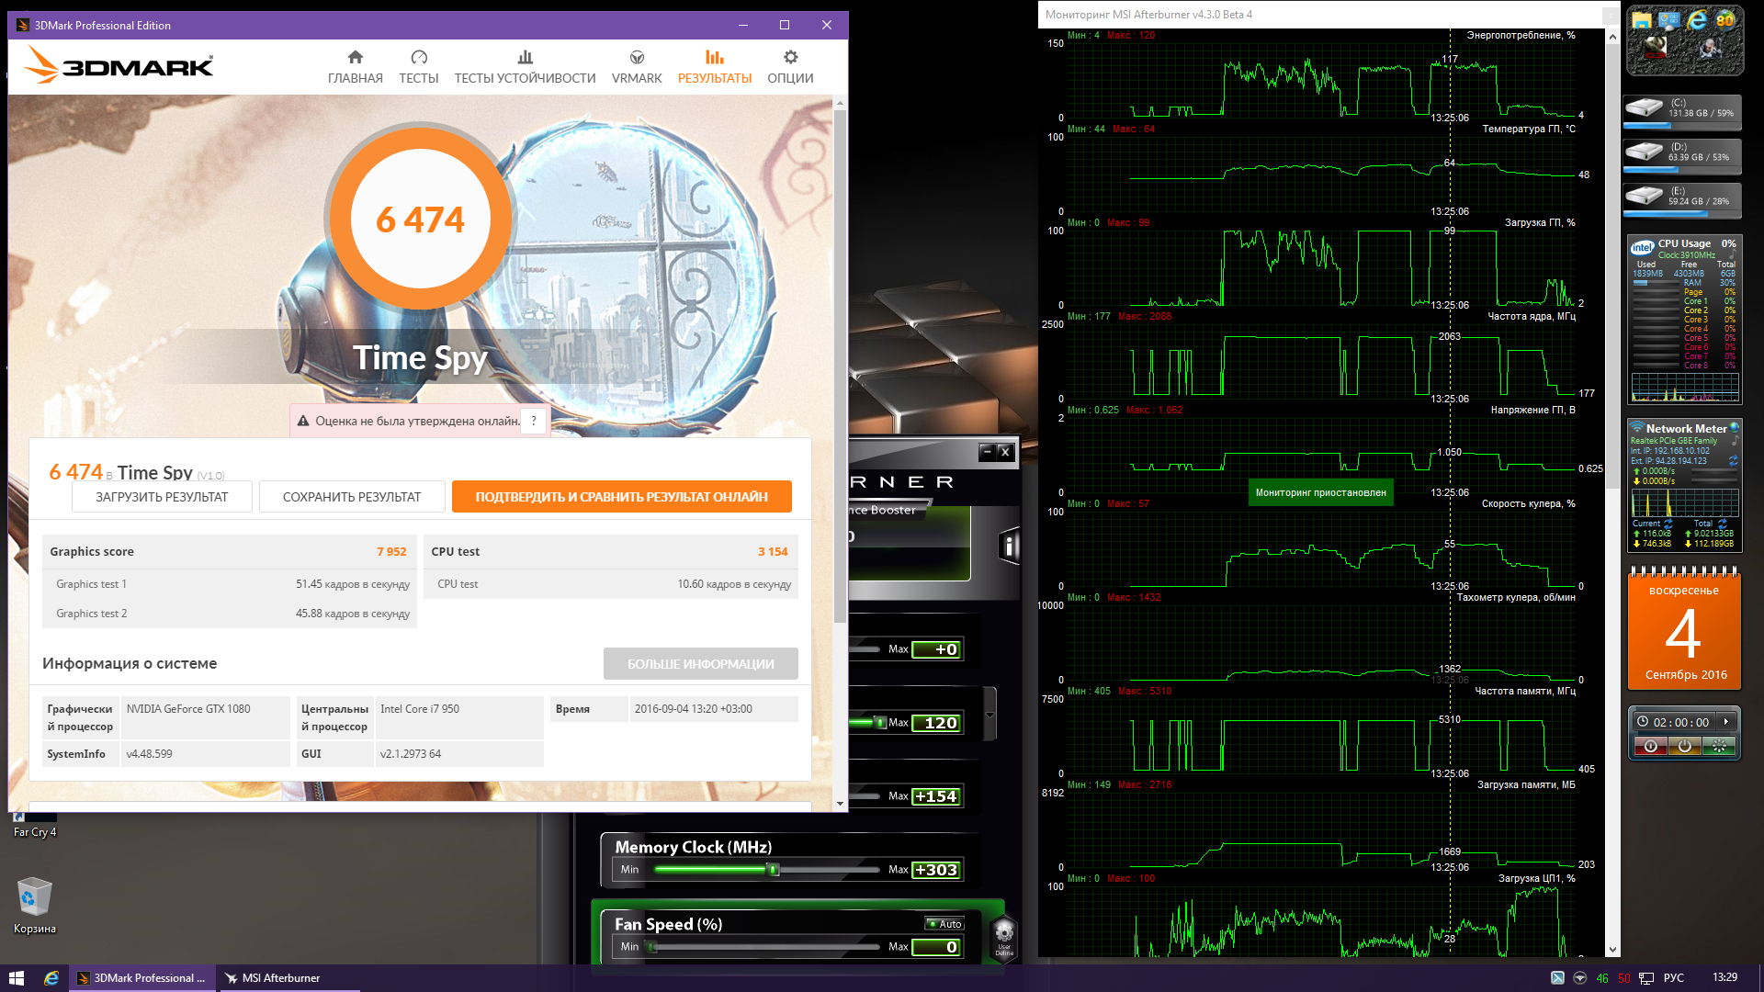The height and width of the screenshot is (992, 1764).
Task: Open the VRMARK section
Action: pyautogui.click(x=637, y=67)
